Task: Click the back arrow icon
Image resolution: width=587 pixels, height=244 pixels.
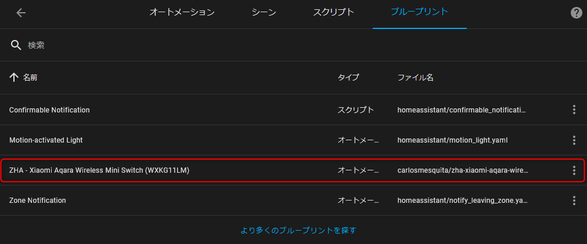Action: click(21, 13)
